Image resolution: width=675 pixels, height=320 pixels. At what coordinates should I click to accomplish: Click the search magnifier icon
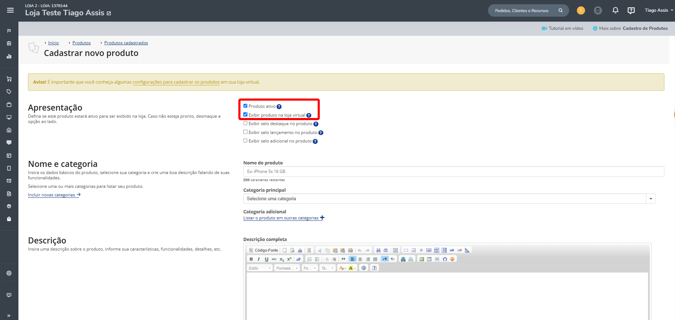[x=561, y=10]
